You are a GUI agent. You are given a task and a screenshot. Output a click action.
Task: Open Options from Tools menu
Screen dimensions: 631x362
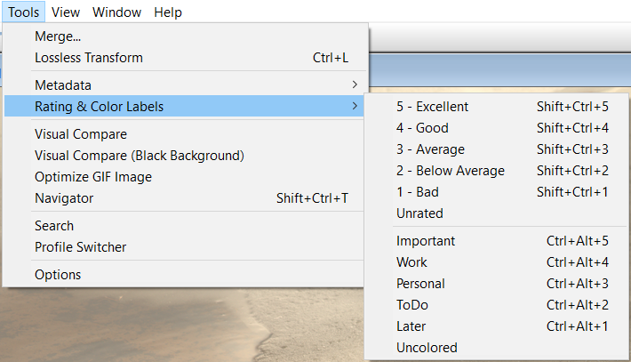click(x=58, y=275)
